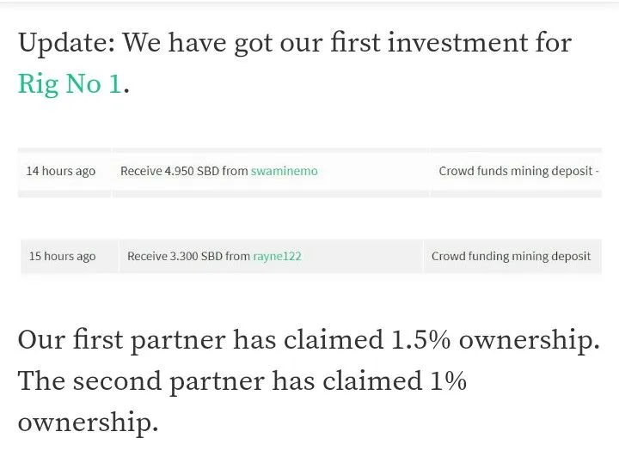This screenshot has height=456, width=619.
Task: Click the word partner in first sentence
Action: (x=178, y=341)
